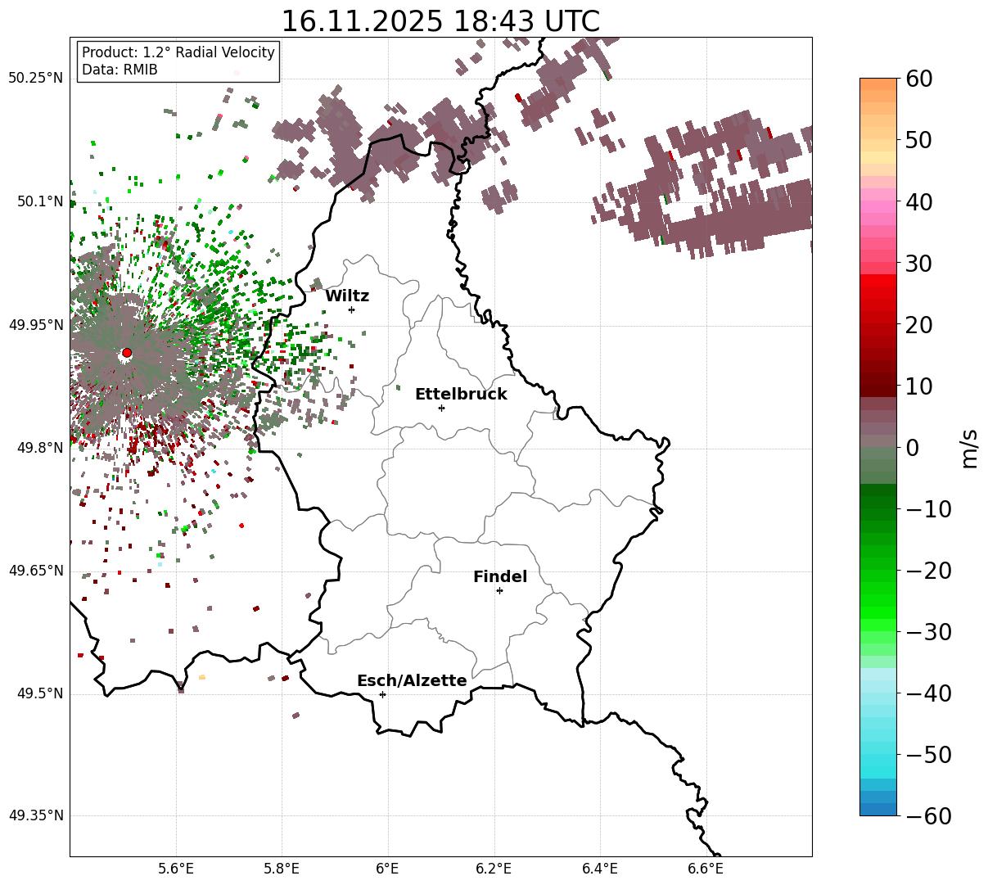Screen dimensions: 988x885
Task: Select the Esch/Alzette city label
Action: tap(412, 681)
